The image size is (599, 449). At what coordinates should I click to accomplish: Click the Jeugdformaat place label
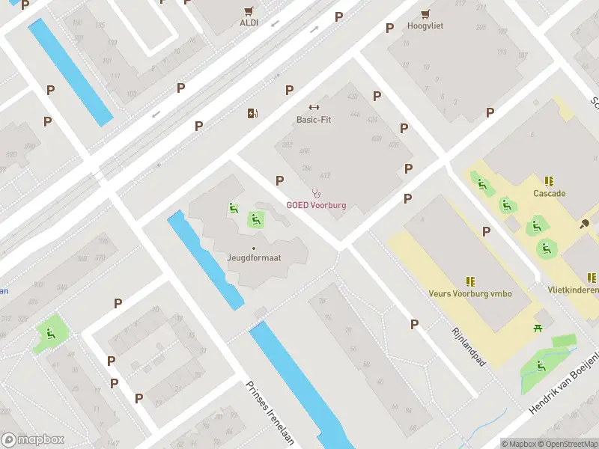pos(254,257)
